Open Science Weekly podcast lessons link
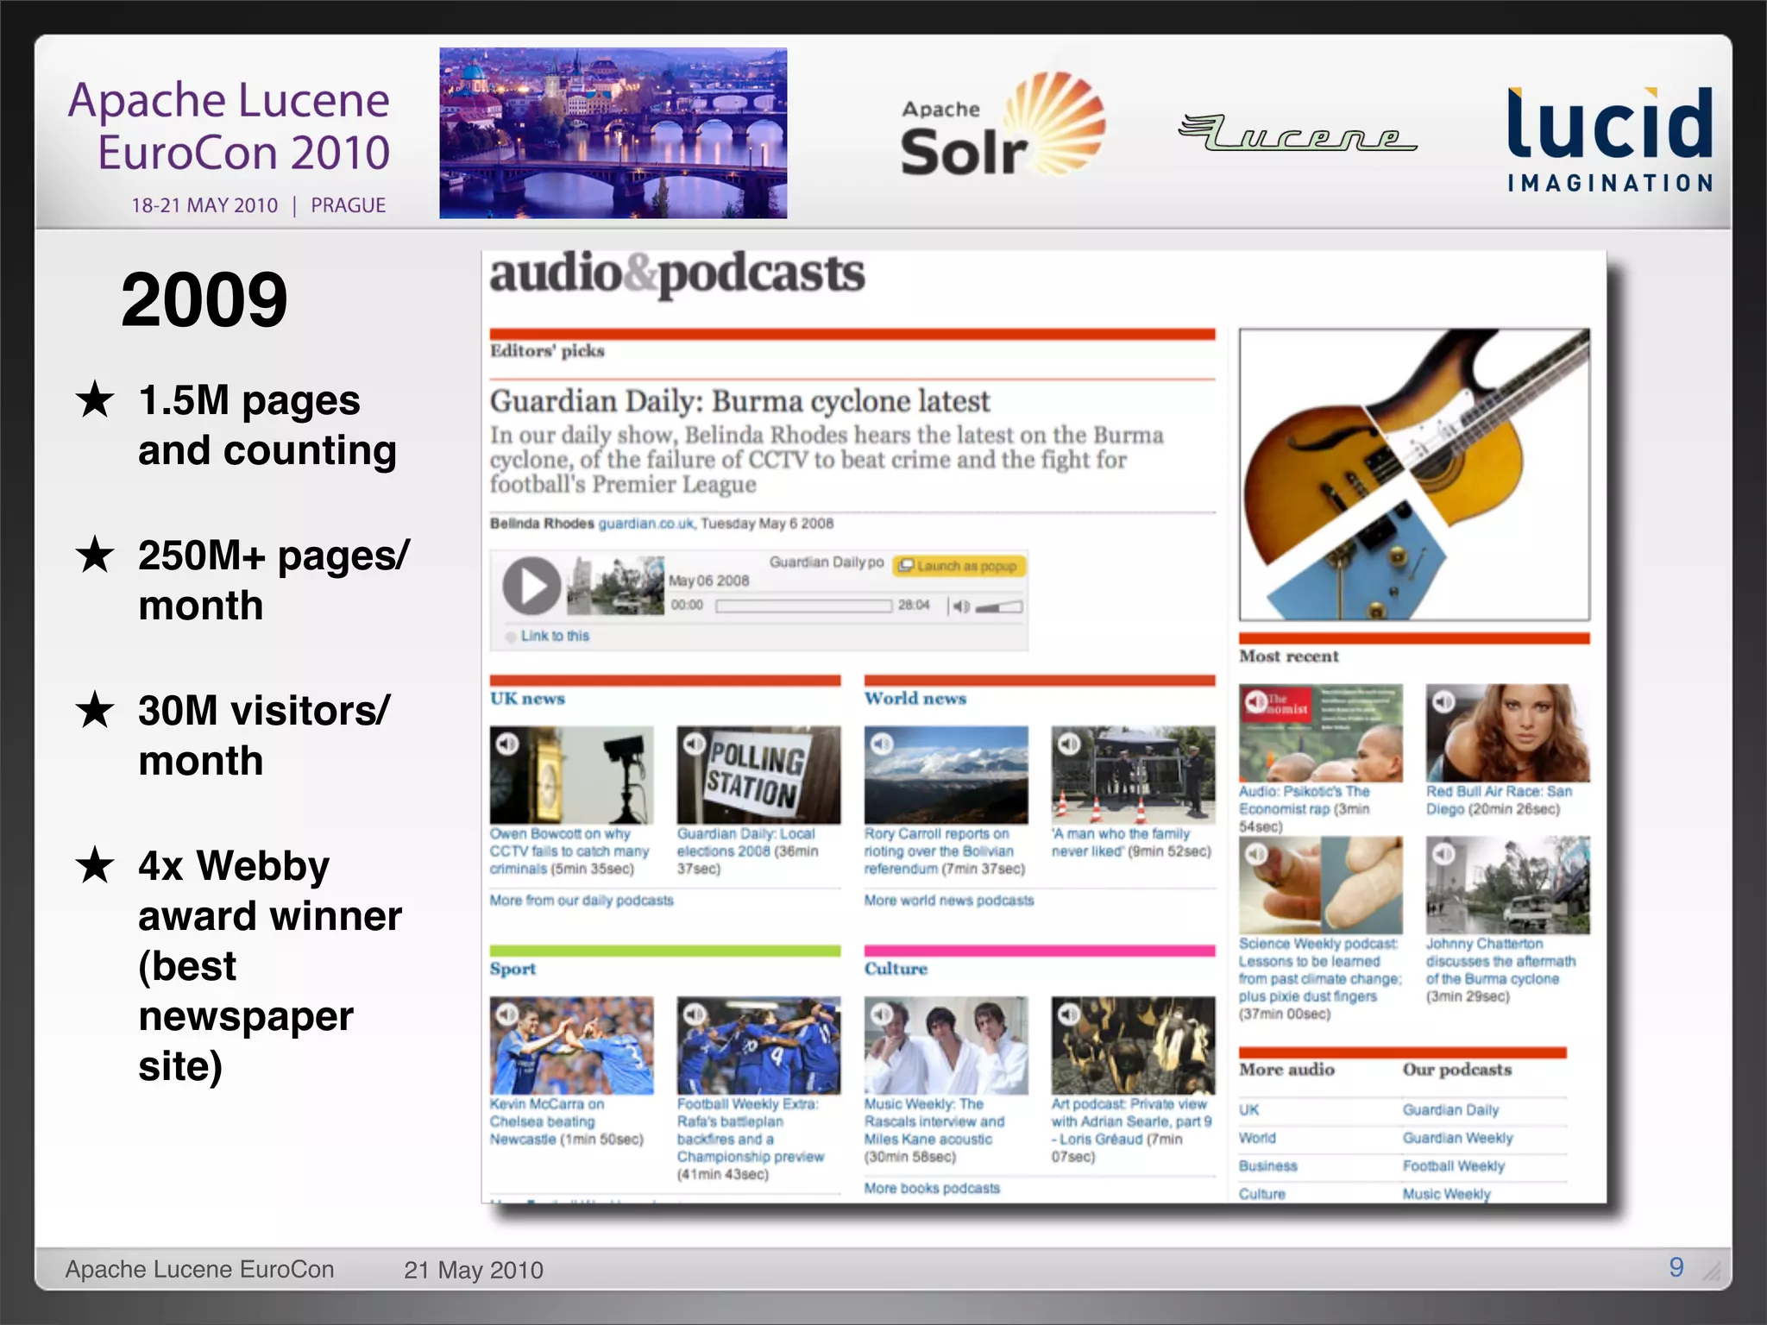 pyautogui.click(x=1320, y=979)
